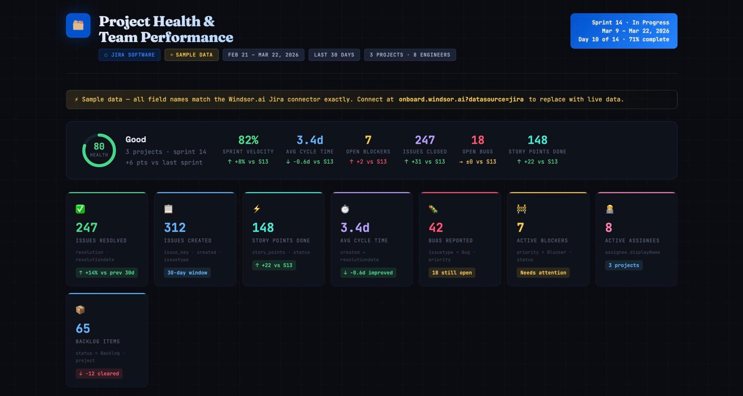The height and width of the screenshot is (396, 743).
Task: Click the circular health score gauge showing 80
Action: click(x=99, y=150)
